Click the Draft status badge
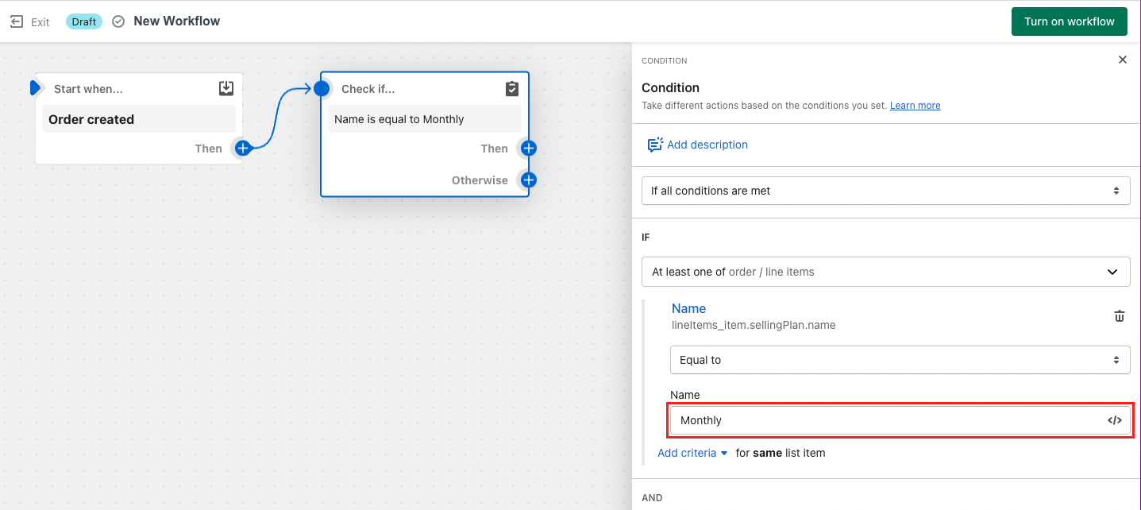Screen dimensions: 1141x510 tap(84, 21)
